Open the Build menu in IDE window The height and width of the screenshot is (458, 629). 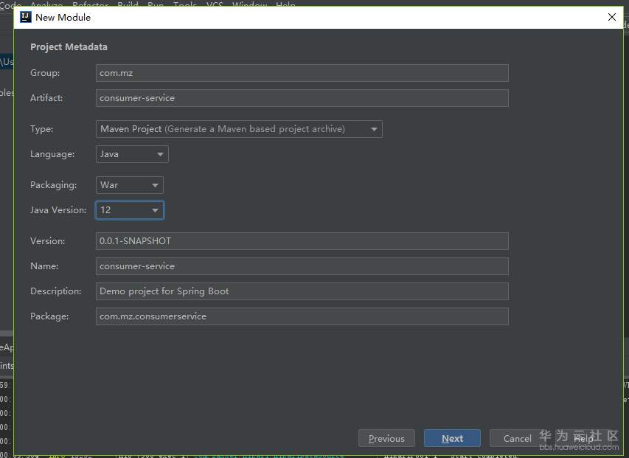coord(128,4)
